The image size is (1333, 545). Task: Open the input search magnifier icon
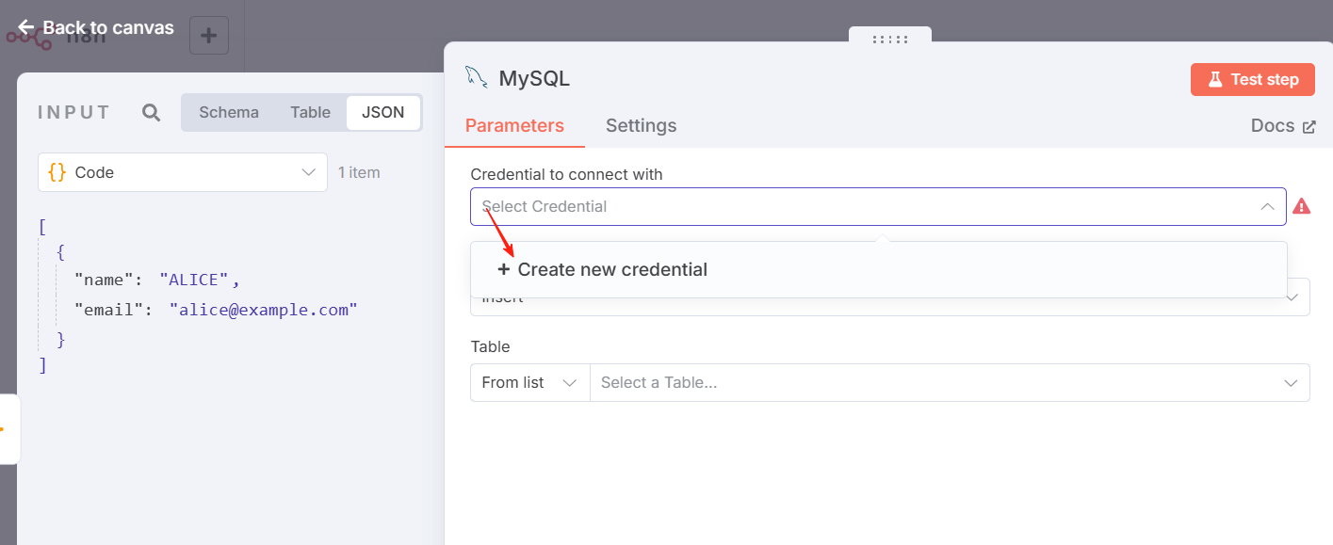[151, 113]
